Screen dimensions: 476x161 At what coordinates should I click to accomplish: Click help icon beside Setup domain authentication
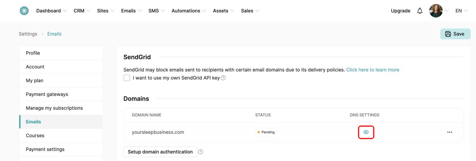(200, 152)
